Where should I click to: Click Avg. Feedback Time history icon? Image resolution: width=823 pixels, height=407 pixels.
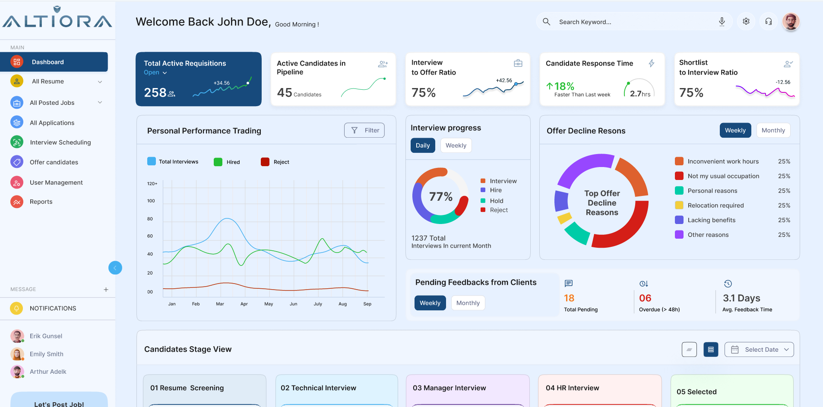[728, 284]
